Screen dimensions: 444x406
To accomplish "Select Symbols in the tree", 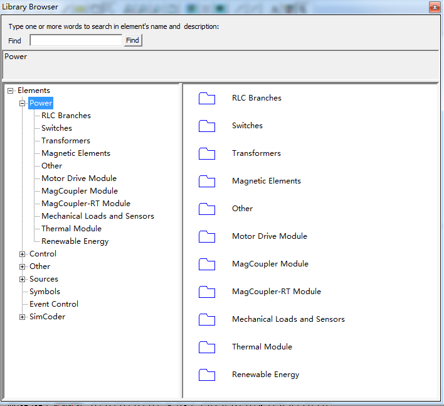I will [45, 292].
